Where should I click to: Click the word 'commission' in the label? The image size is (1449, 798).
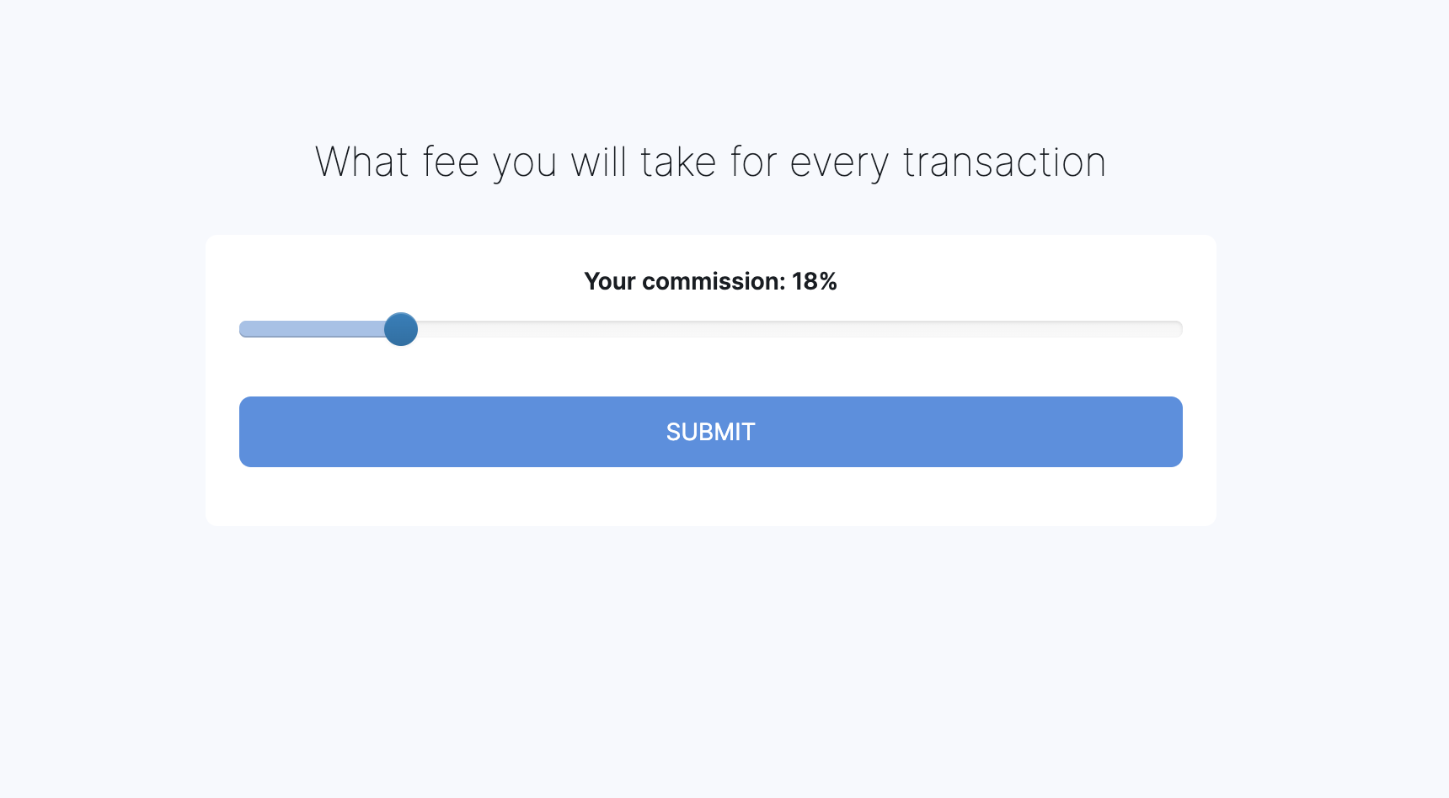pos(713,281)
